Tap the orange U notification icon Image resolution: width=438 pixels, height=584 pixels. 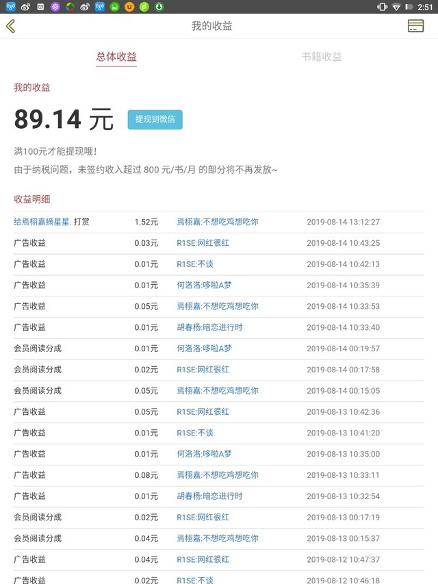(x=129, y=7)
